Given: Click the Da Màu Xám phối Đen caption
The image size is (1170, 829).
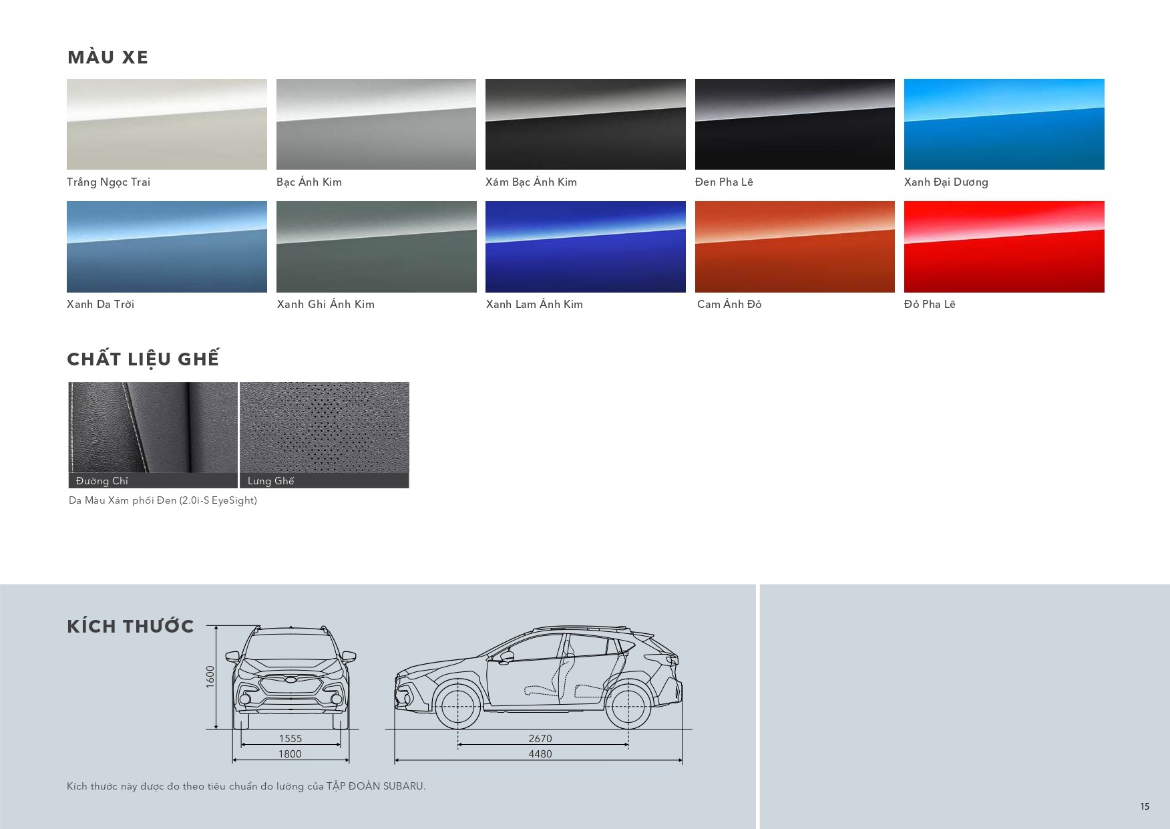Looking at the screenshot, I should point(162,500).
